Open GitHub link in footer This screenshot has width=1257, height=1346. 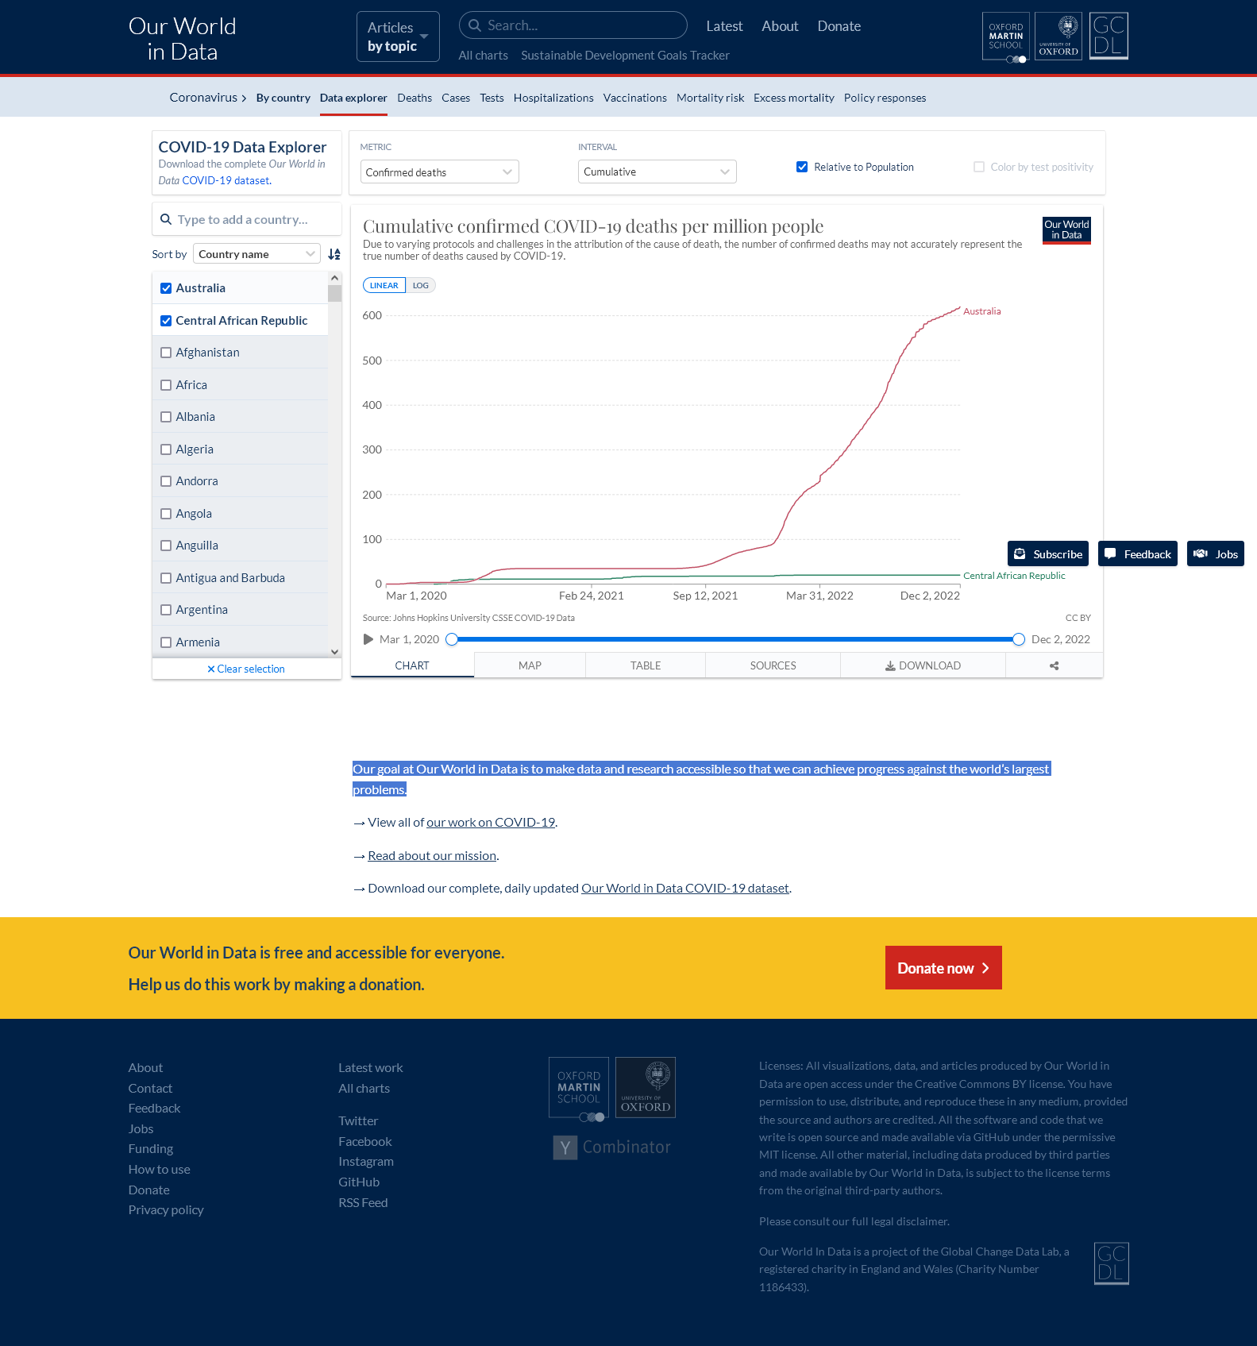click(x=359, y=1182)
